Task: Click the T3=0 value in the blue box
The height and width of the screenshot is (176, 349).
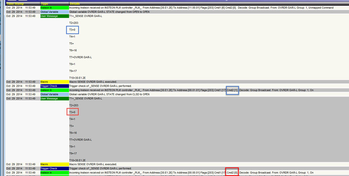Action: tap(72, 30)
